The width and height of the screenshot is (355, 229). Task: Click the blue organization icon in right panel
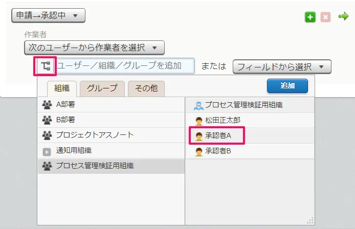pyautogui.click(x=198, y=106)
